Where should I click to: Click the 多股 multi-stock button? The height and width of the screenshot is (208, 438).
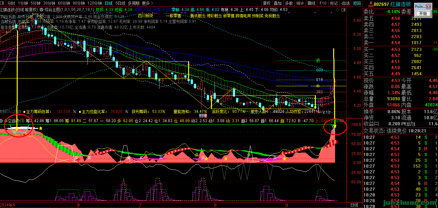[x=288, y=3]
